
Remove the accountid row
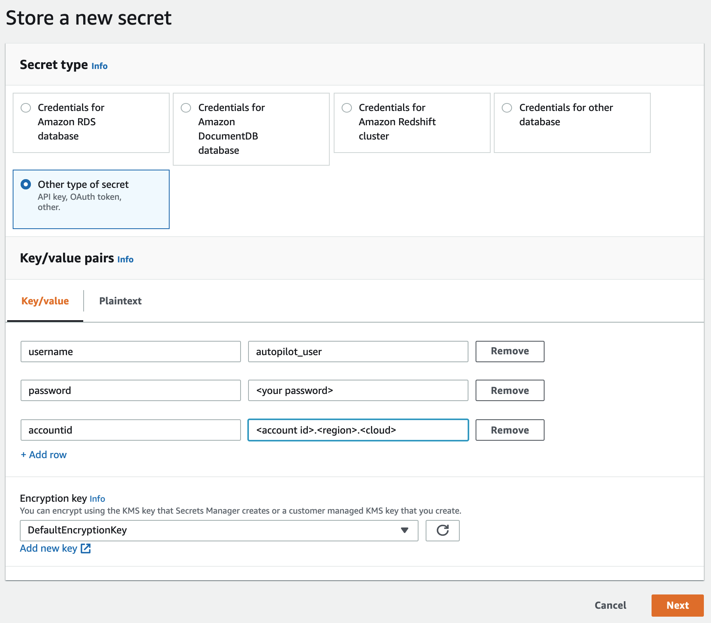(510, 430)
